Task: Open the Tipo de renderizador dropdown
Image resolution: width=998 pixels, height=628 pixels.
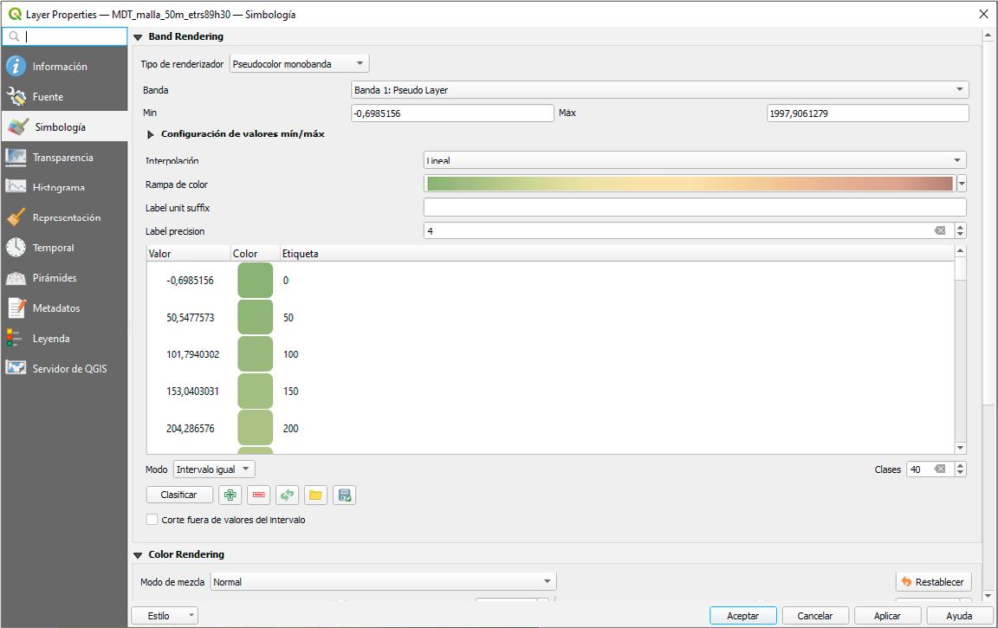Action: pyautogui.click(x=299, y=63)
